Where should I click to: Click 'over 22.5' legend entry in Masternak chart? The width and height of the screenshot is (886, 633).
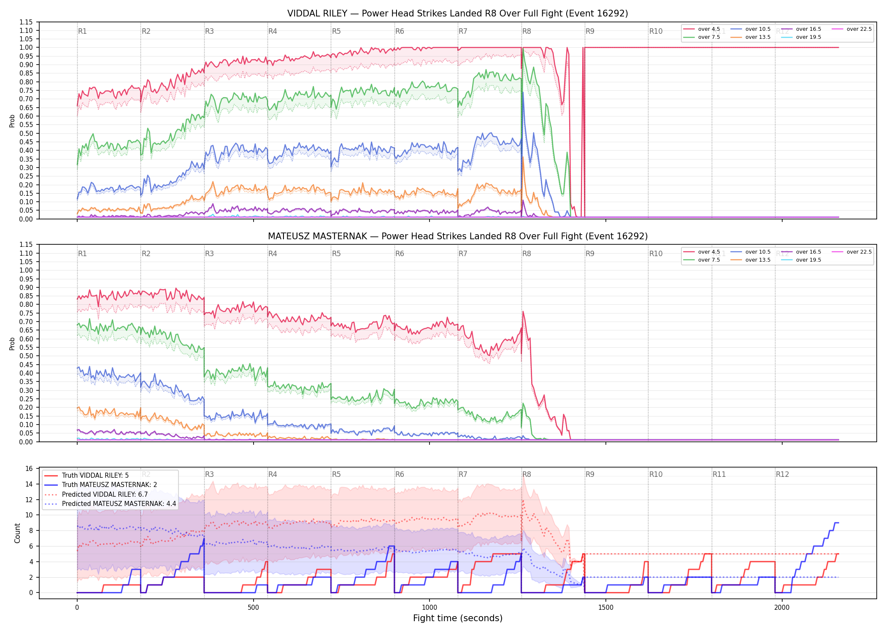[x=852, y=252]
